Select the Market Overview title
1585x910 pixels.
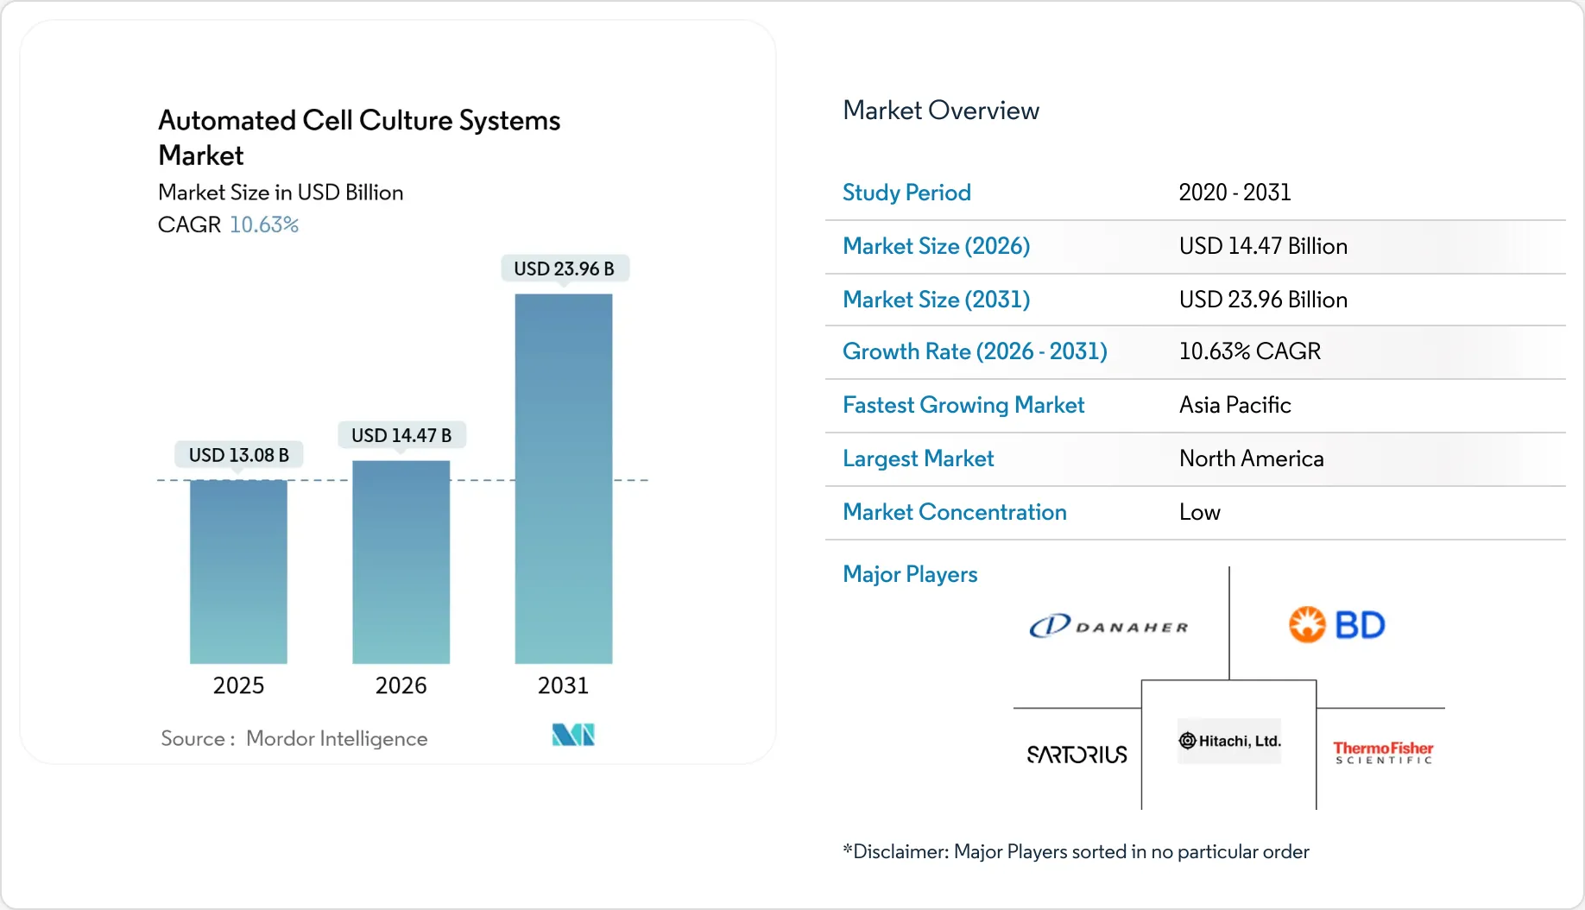tap(940, 111)
